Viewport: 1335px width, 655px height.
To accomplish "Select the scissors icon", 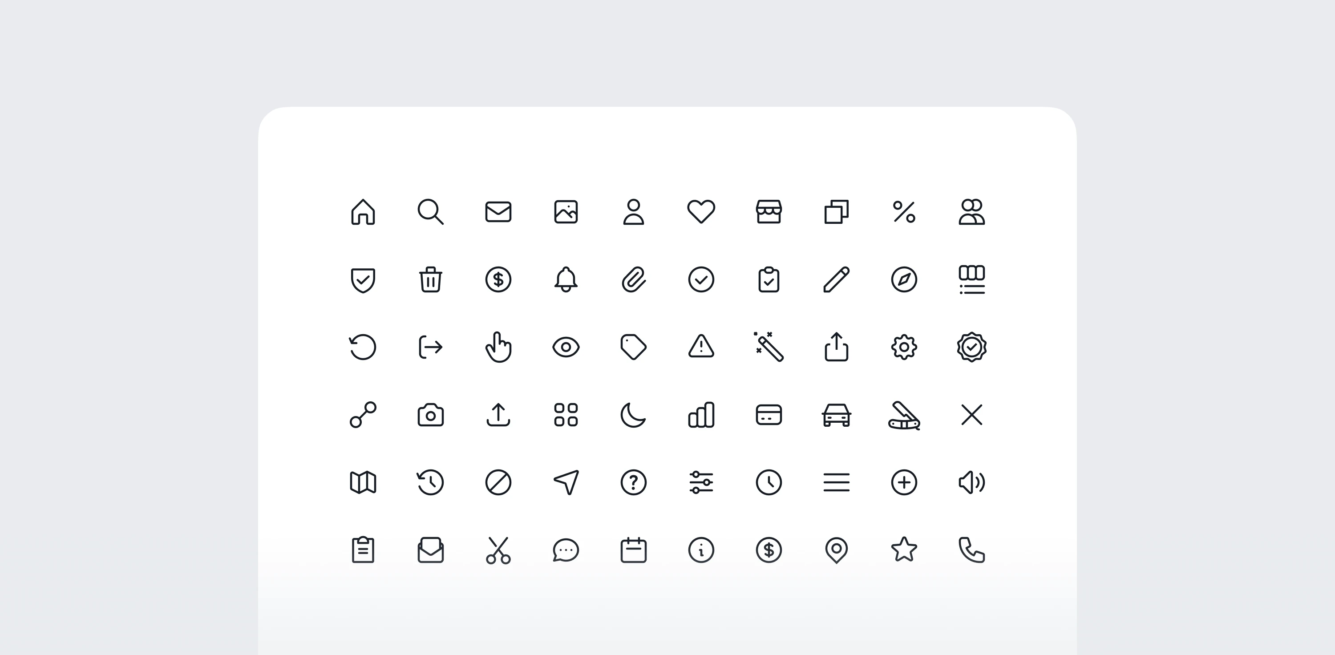I will click(498, 550).
